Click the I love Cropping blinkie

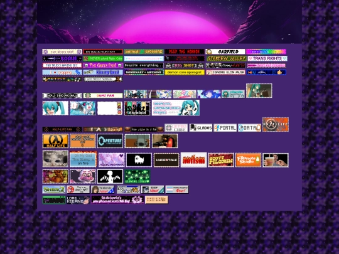[62, 72]
